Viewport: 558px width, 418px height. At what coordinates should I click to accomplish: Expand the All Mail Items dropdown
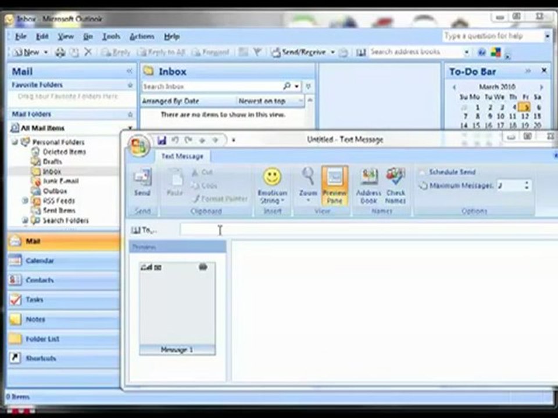point(130,128)
